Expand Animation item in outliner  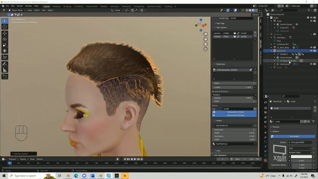tap(271, 38)
